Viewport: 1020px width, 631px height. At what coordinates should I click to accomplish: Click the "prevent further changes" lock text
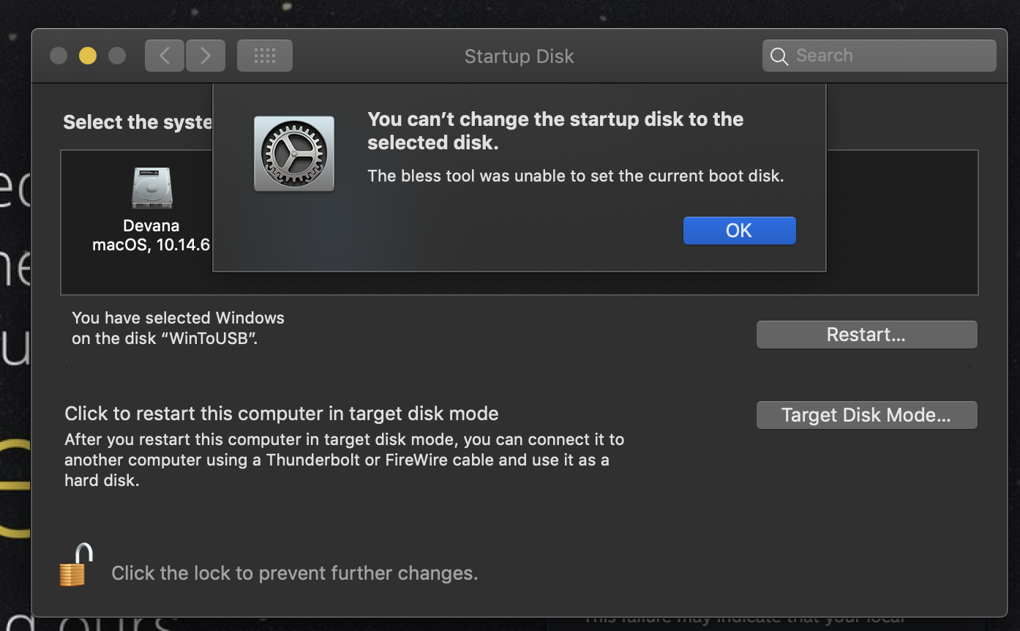click(x=294, y=573)
